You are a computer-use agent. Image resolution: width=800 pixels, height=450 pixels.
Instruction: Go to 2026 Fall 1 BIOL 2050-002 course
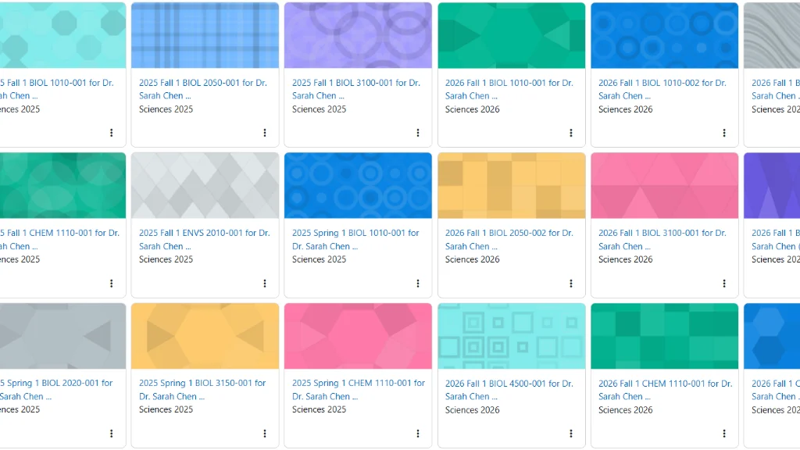click(x=509, y=239)
